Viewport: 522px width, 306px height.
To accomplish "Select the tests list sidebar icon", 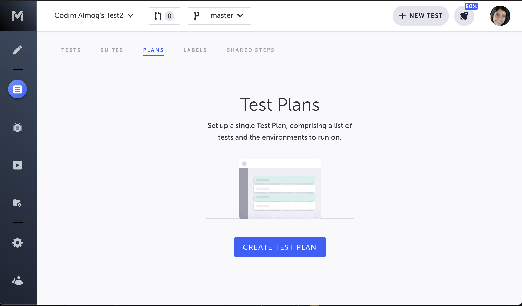I will 18,89.
